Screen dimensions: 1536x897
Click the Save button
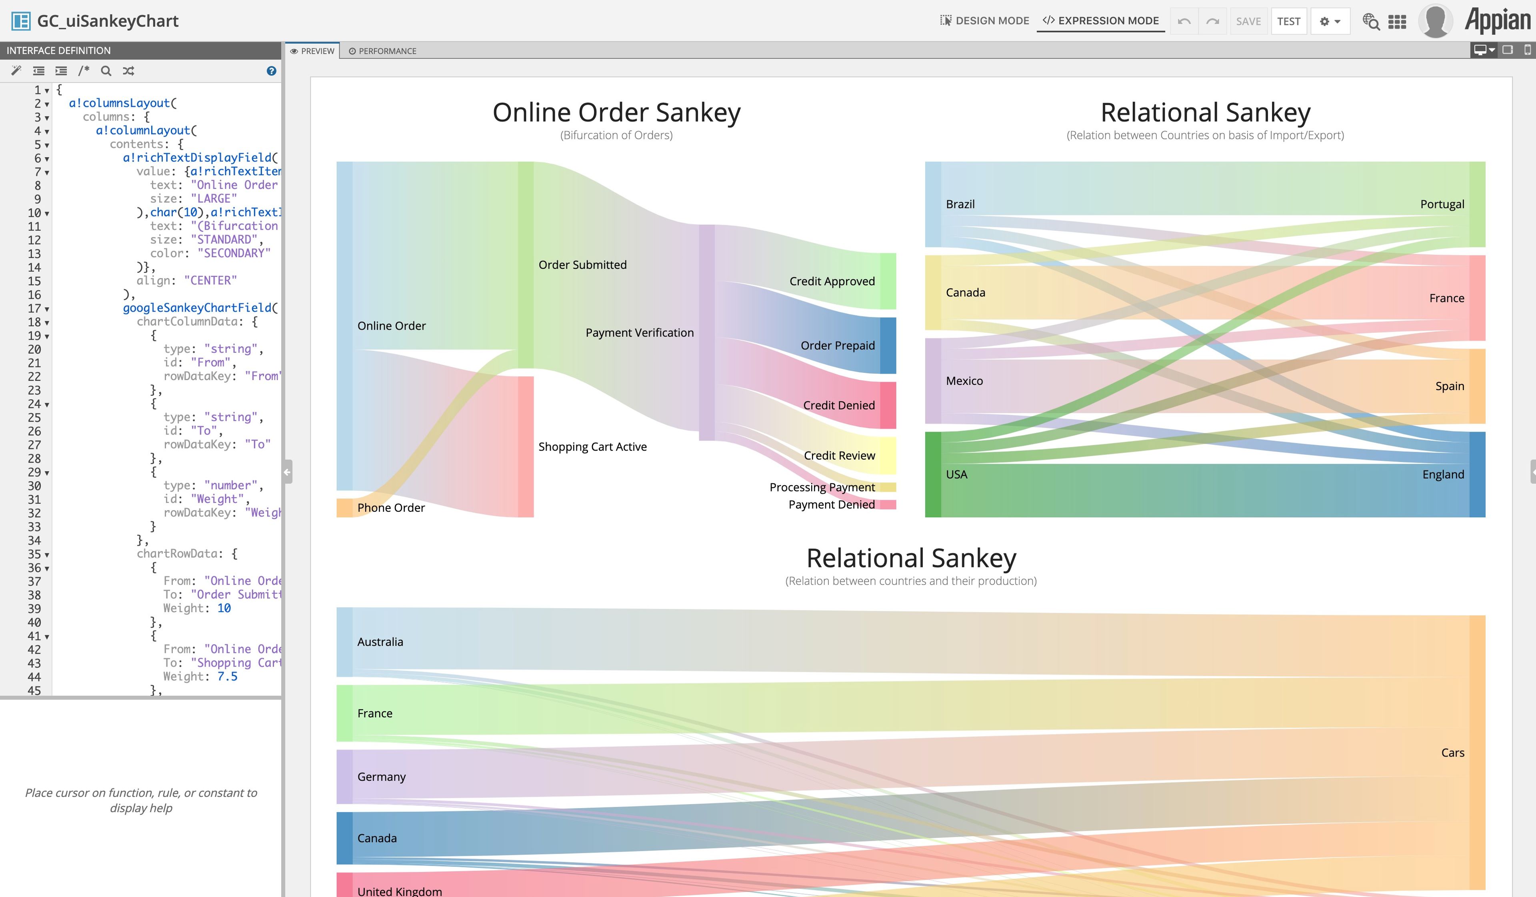pos(1248,21)
